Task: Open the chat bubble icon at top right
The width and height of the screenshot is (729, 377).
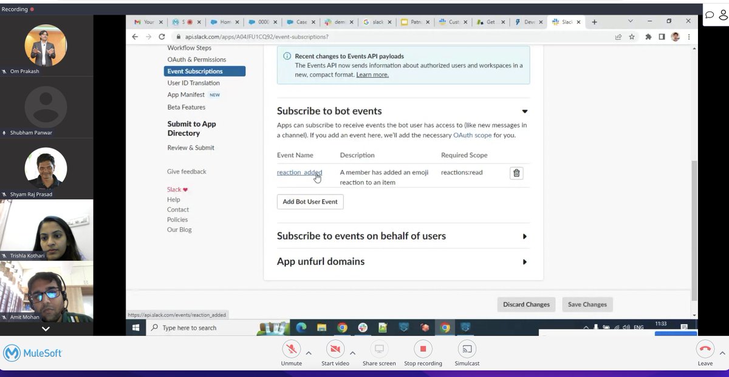Action: coord(710,15)
